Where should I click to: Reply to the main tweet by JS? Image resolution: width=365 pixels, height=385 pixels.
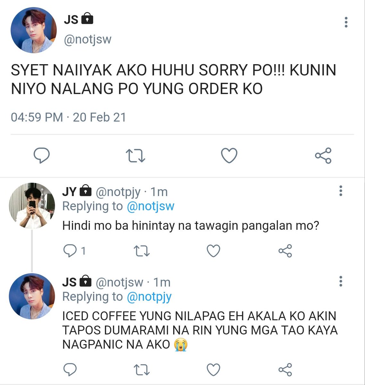click(42, 156)
